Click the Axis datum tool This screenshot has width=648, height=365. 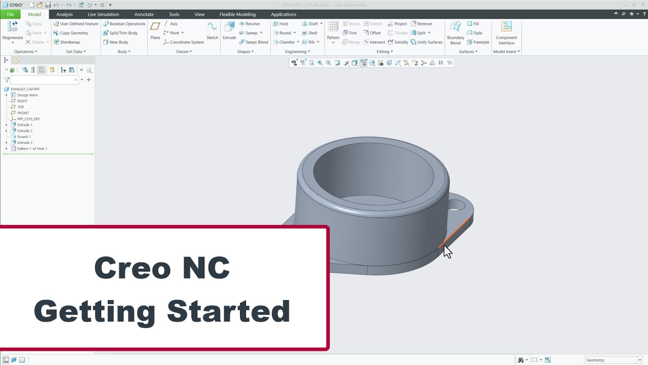(171, 24)
